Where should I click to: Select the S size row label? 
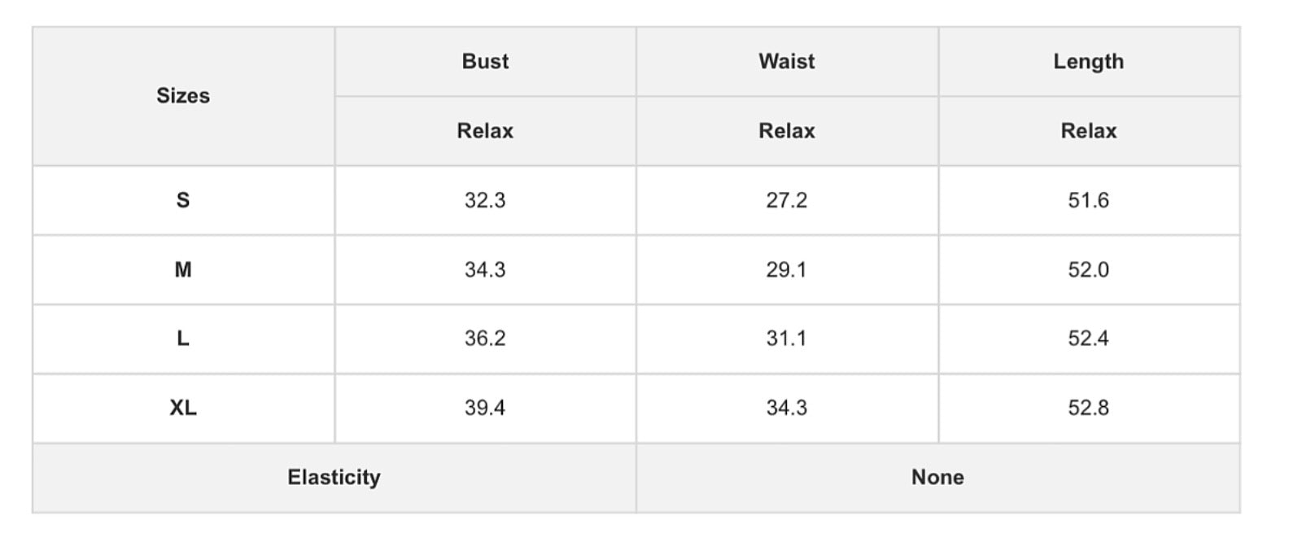[183, 200]
